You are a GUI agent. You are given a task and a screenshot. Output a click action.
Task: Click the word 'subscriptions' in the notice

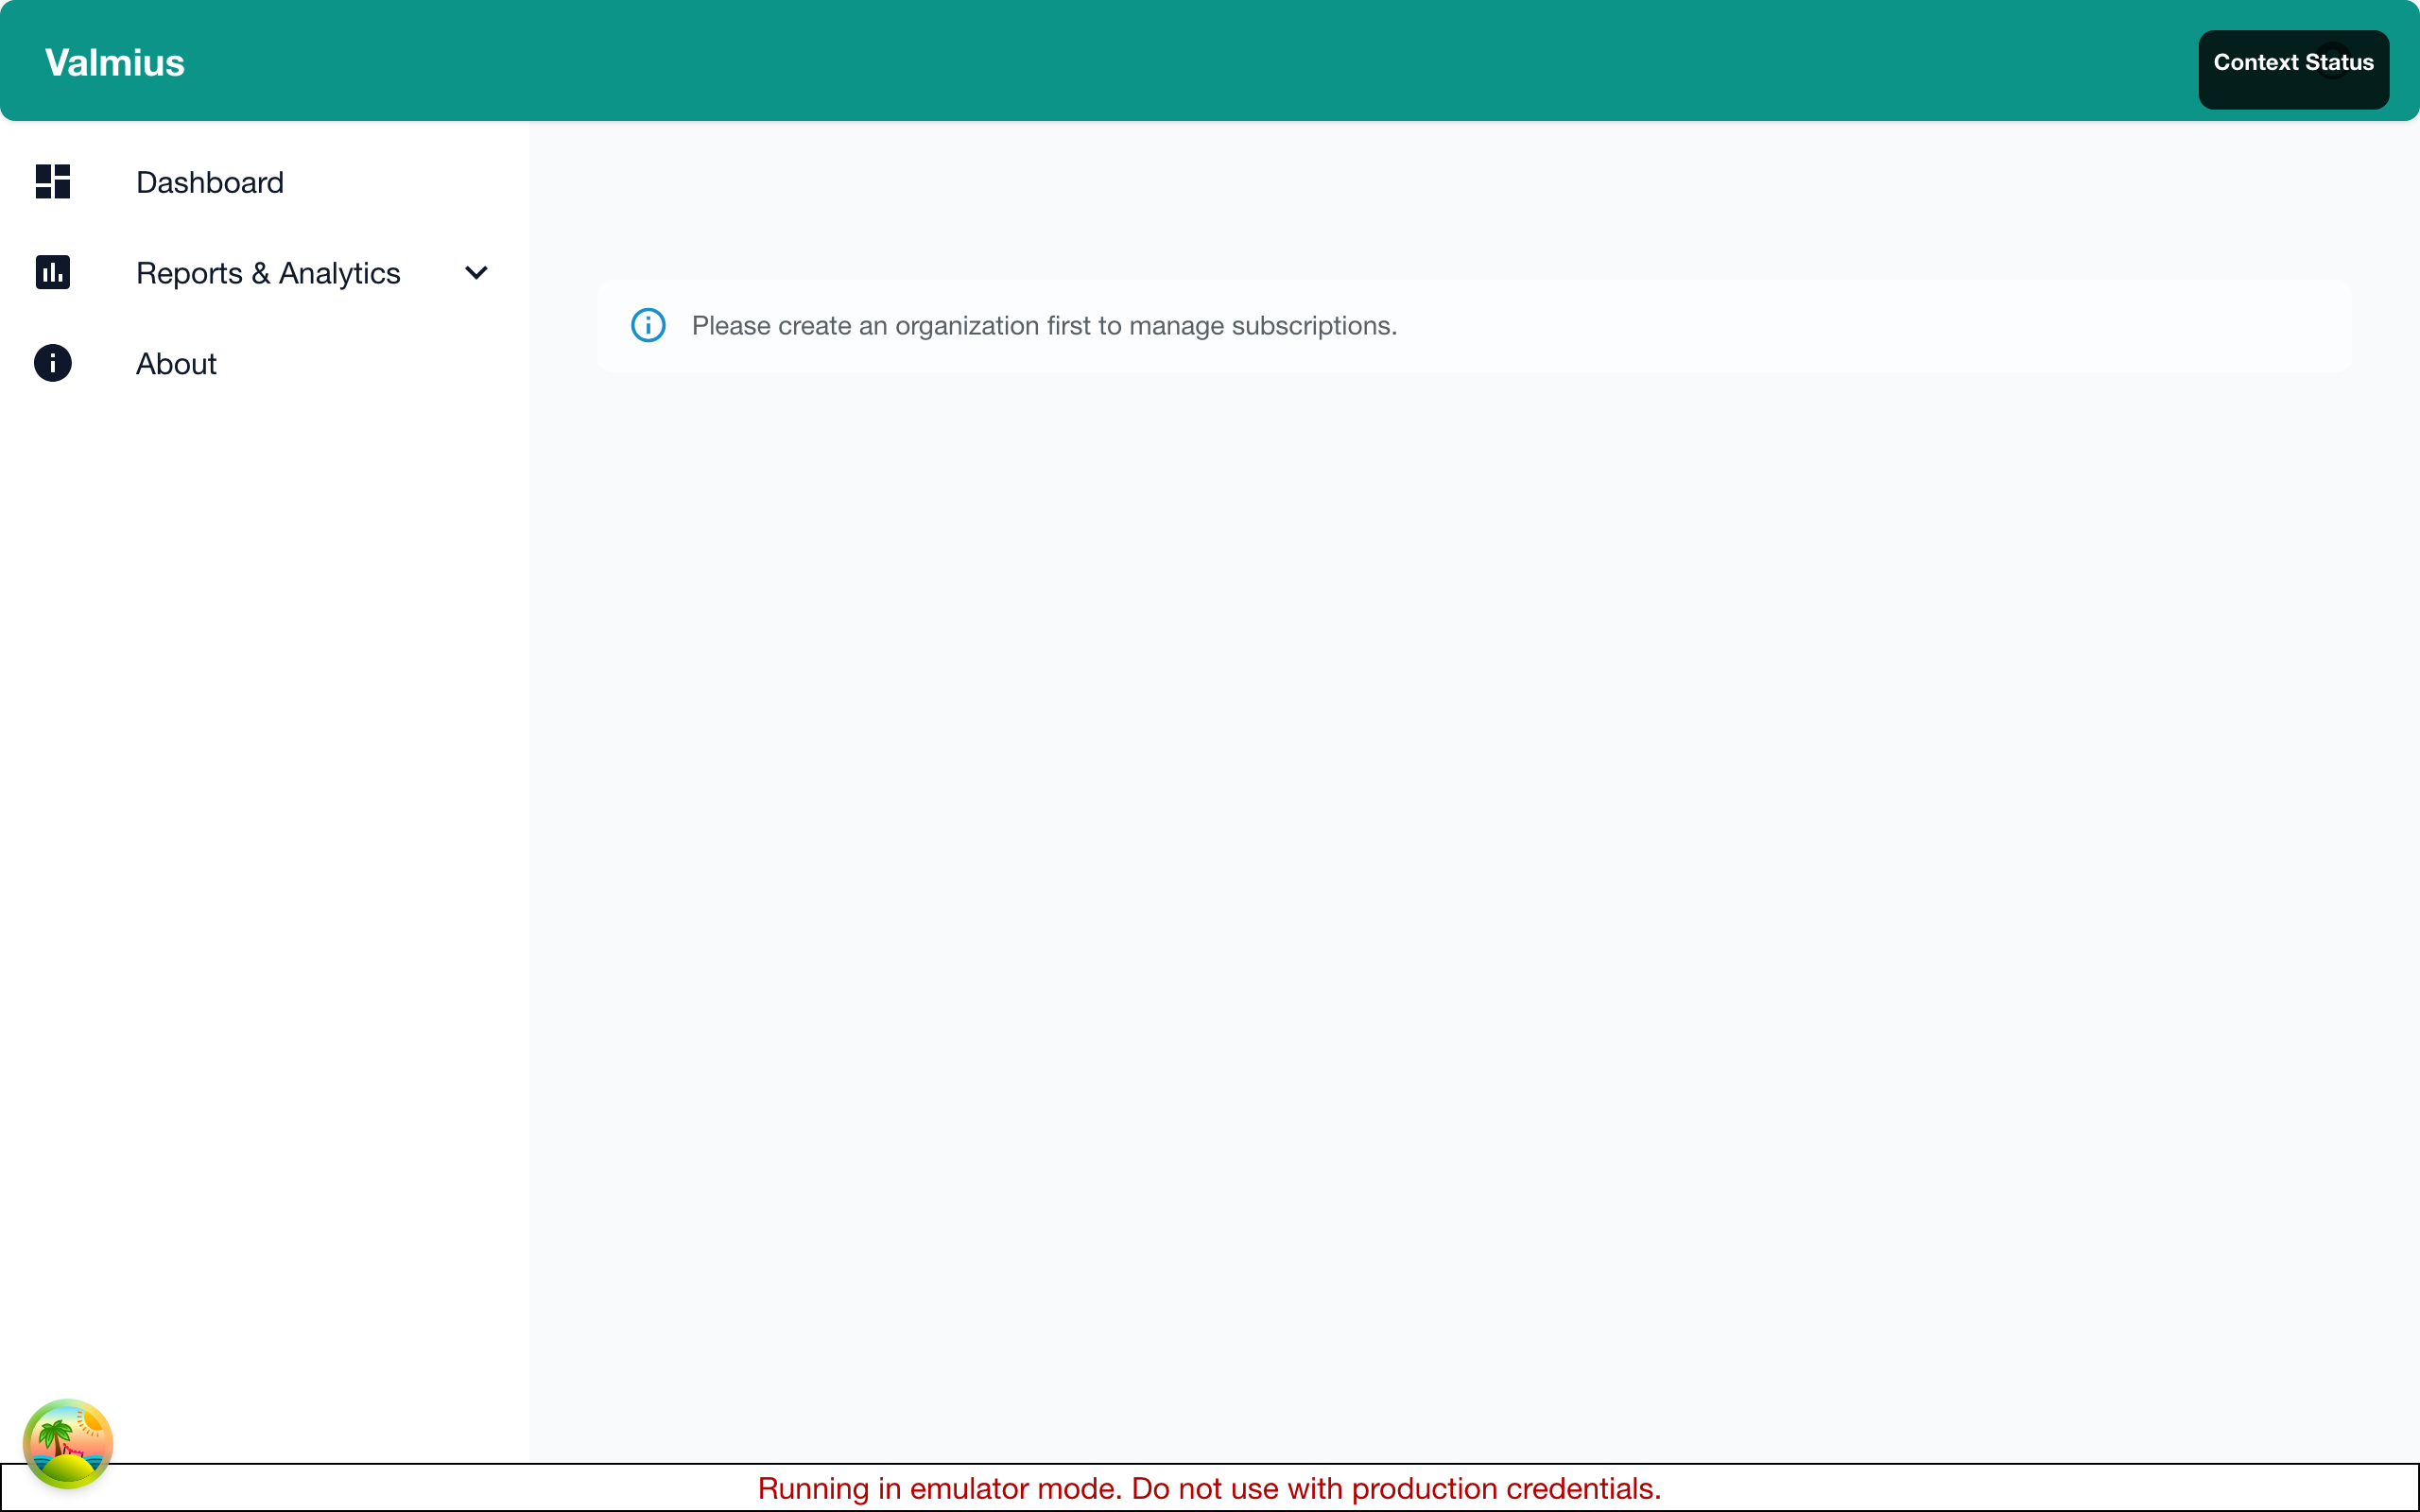pos(1312,326)
